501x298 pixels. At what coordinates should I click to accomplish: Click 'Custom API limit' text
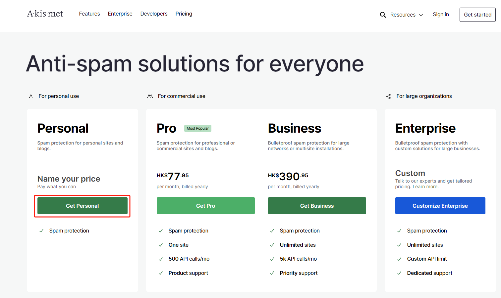click(x=427, y=259)
